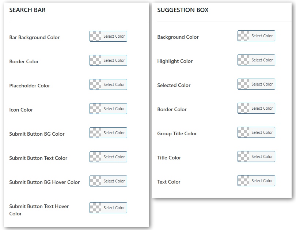Click Suggestion Box Background Color swatch
This screenshot has width=296, height=230.
coord(256,36)
